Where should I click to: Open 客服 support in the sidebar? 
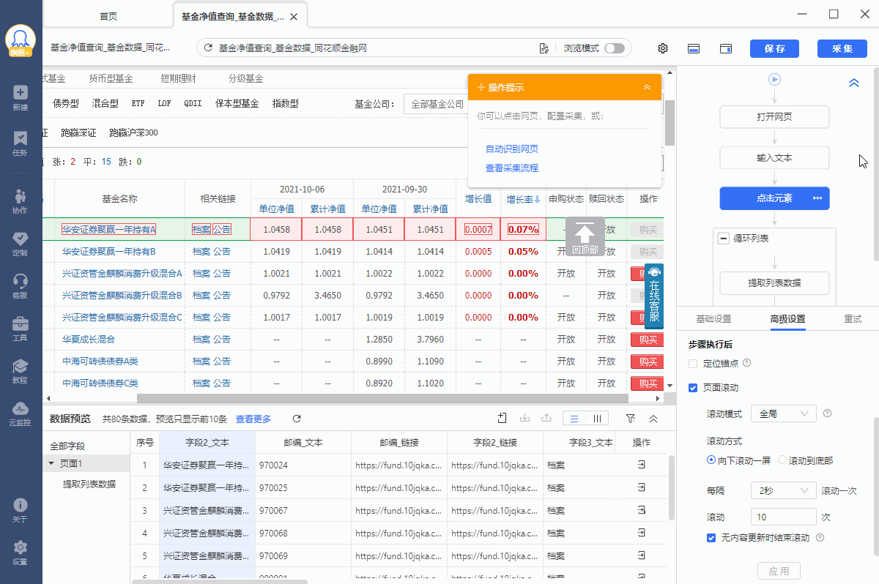click(21, 285)
